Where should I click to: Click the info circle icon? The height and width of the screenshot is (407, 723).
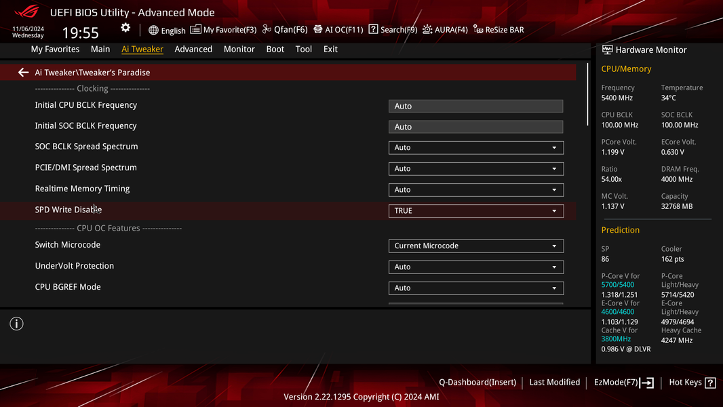(16, 324)
